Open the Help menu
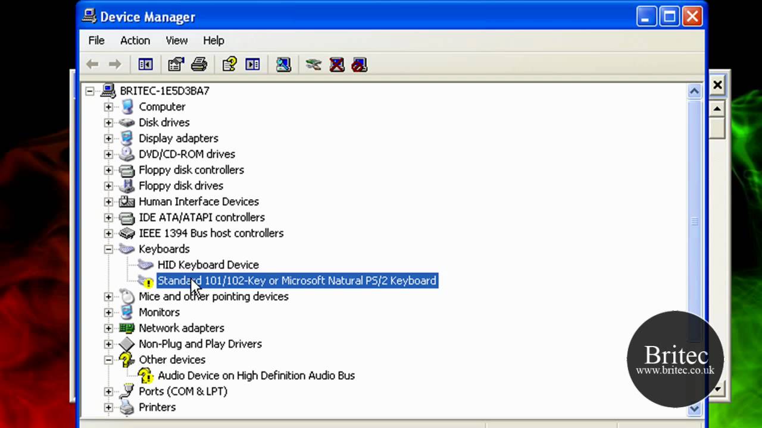 point(214,40)
